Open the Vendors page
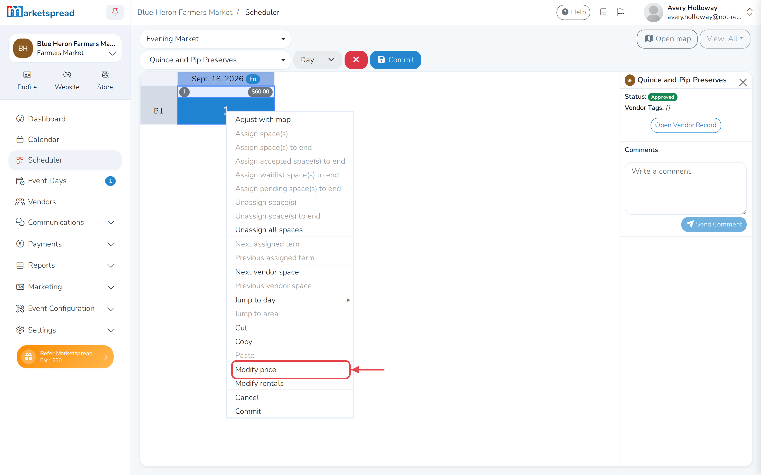 pyautogui.click(x=65, y=202)
